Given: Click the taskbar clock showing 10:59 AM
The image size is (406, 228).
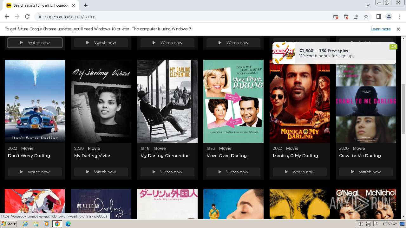Looking at the screenshot, I should coord(390,224).
